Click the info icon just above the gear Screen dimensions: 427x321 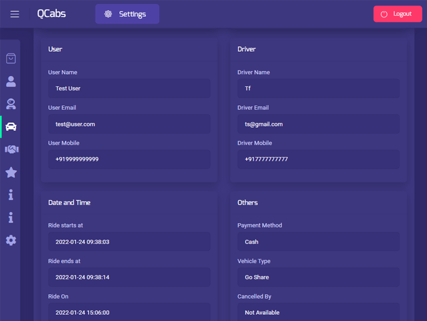pyautogui.click(x=11, y=218)
